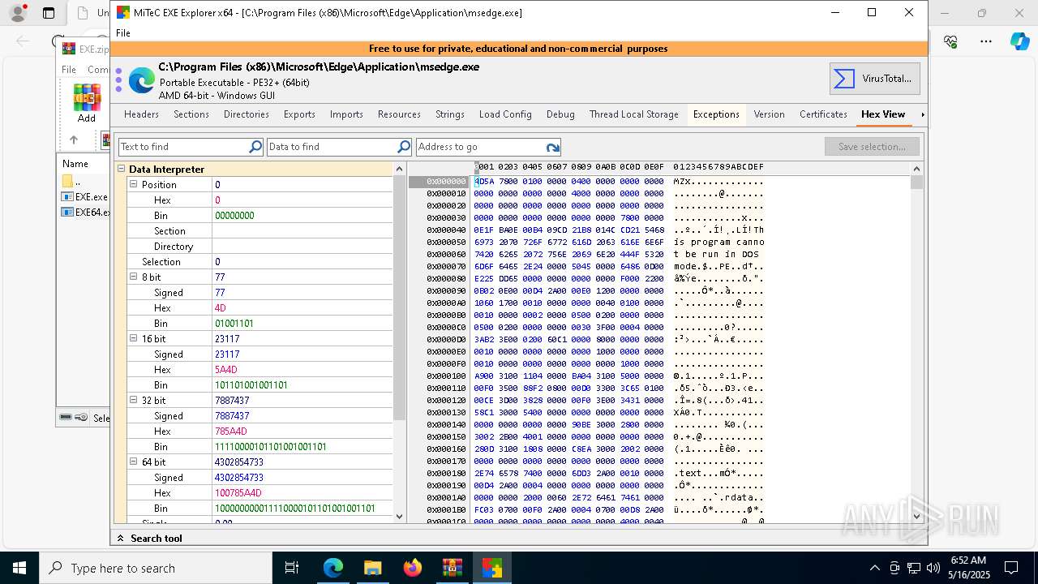The width and height of the screenshot is (1038, 584).
Task: Click hex view vertical scrollbar thumb
Action: point(917,182)
